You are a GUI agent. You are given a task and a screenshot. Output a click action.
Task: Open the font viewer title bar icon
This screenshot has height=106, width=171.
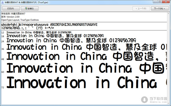coord(2,2)
